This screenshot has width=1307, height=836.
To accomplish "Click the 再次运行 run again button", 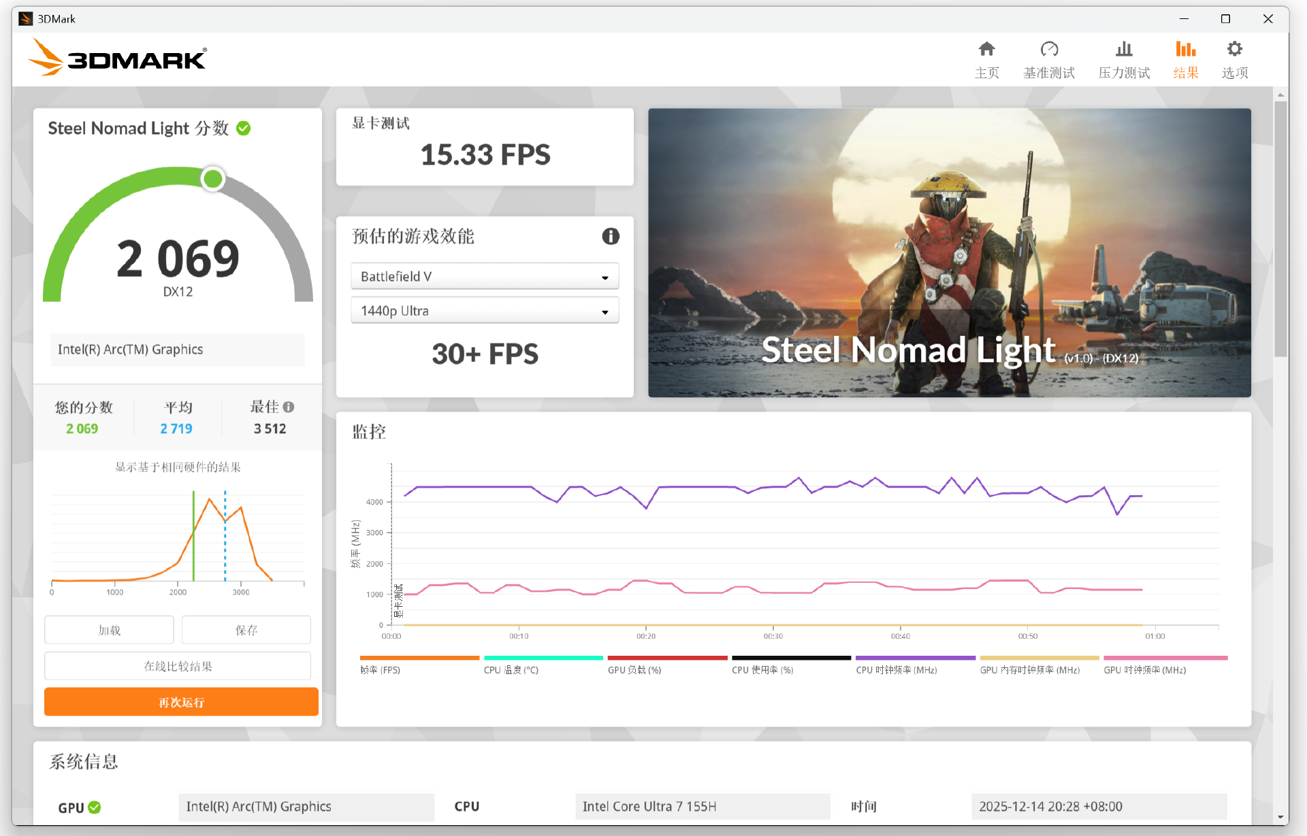I will 181,702.
